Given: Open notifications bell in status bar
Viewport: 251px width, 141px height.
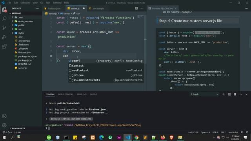Looking at the screenshot, I should pyautogui.click(x=247, y=132).
